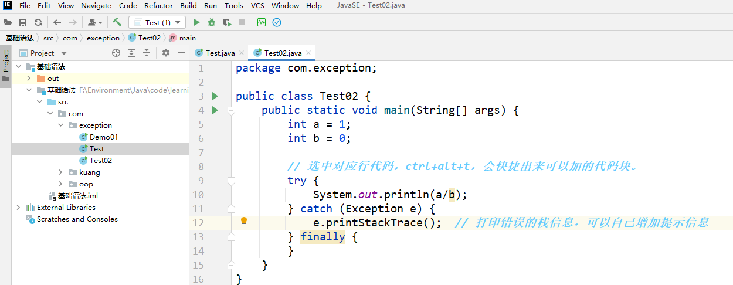733x285 pixels.
Task: Open the VCS menu
Action: (x=257, y=5)
